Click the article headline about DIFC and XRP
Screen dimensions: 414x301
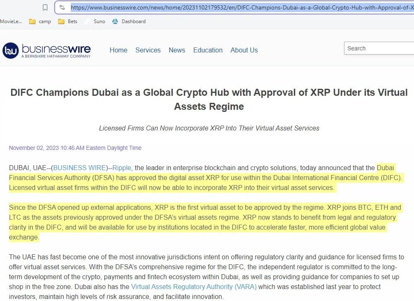(209, 99)
